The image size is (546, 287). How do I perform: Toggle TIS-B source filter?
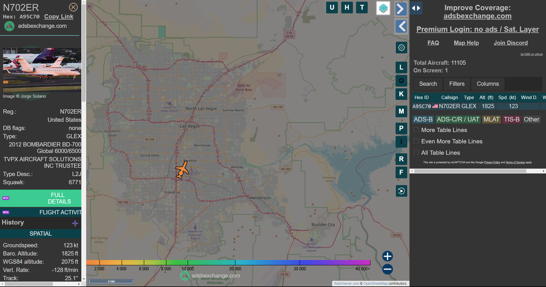tap(512, 120)
